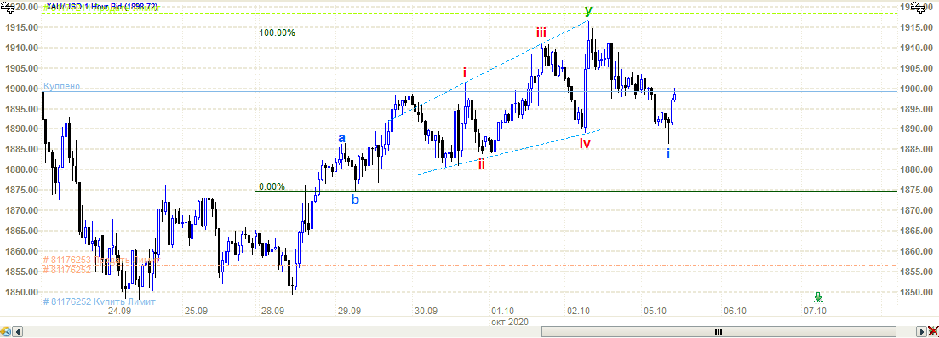Click the red wave label iii

tap(541, 32)
